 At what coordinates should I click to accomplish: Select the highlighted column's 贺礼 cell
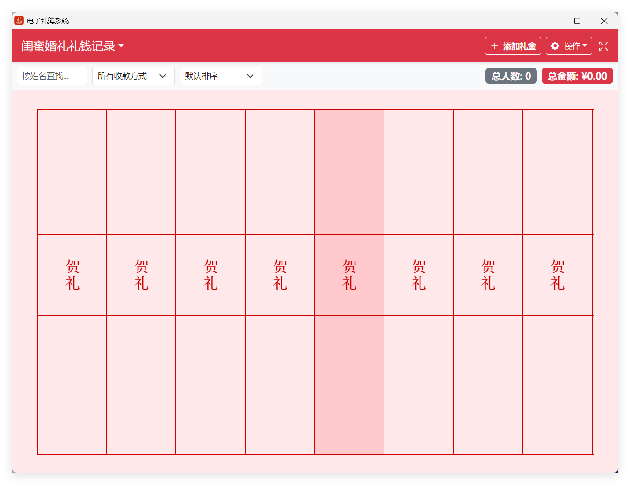[349, 275]
